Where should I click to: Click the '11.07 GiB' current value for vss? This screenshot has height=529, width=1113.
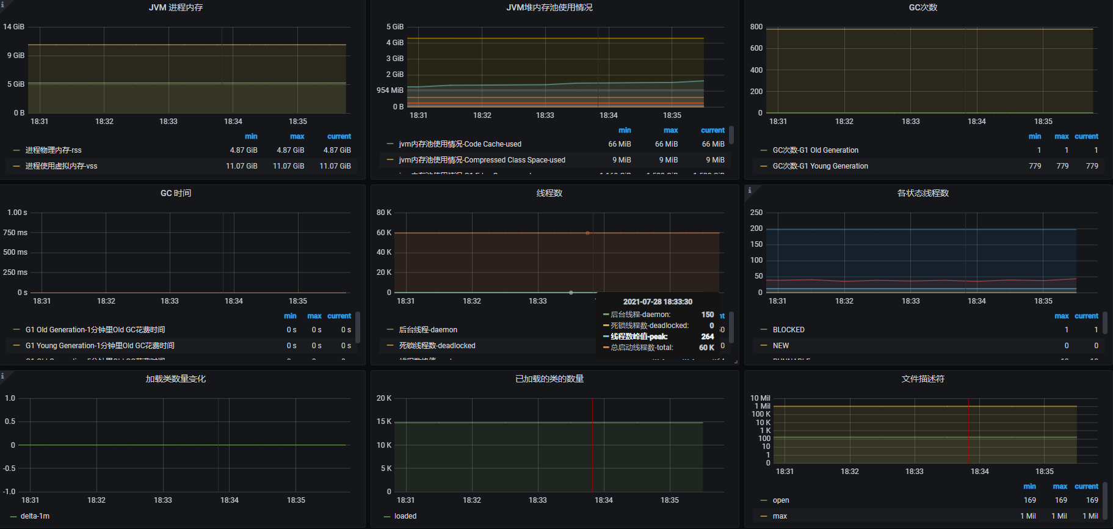(x=335, y=166)
